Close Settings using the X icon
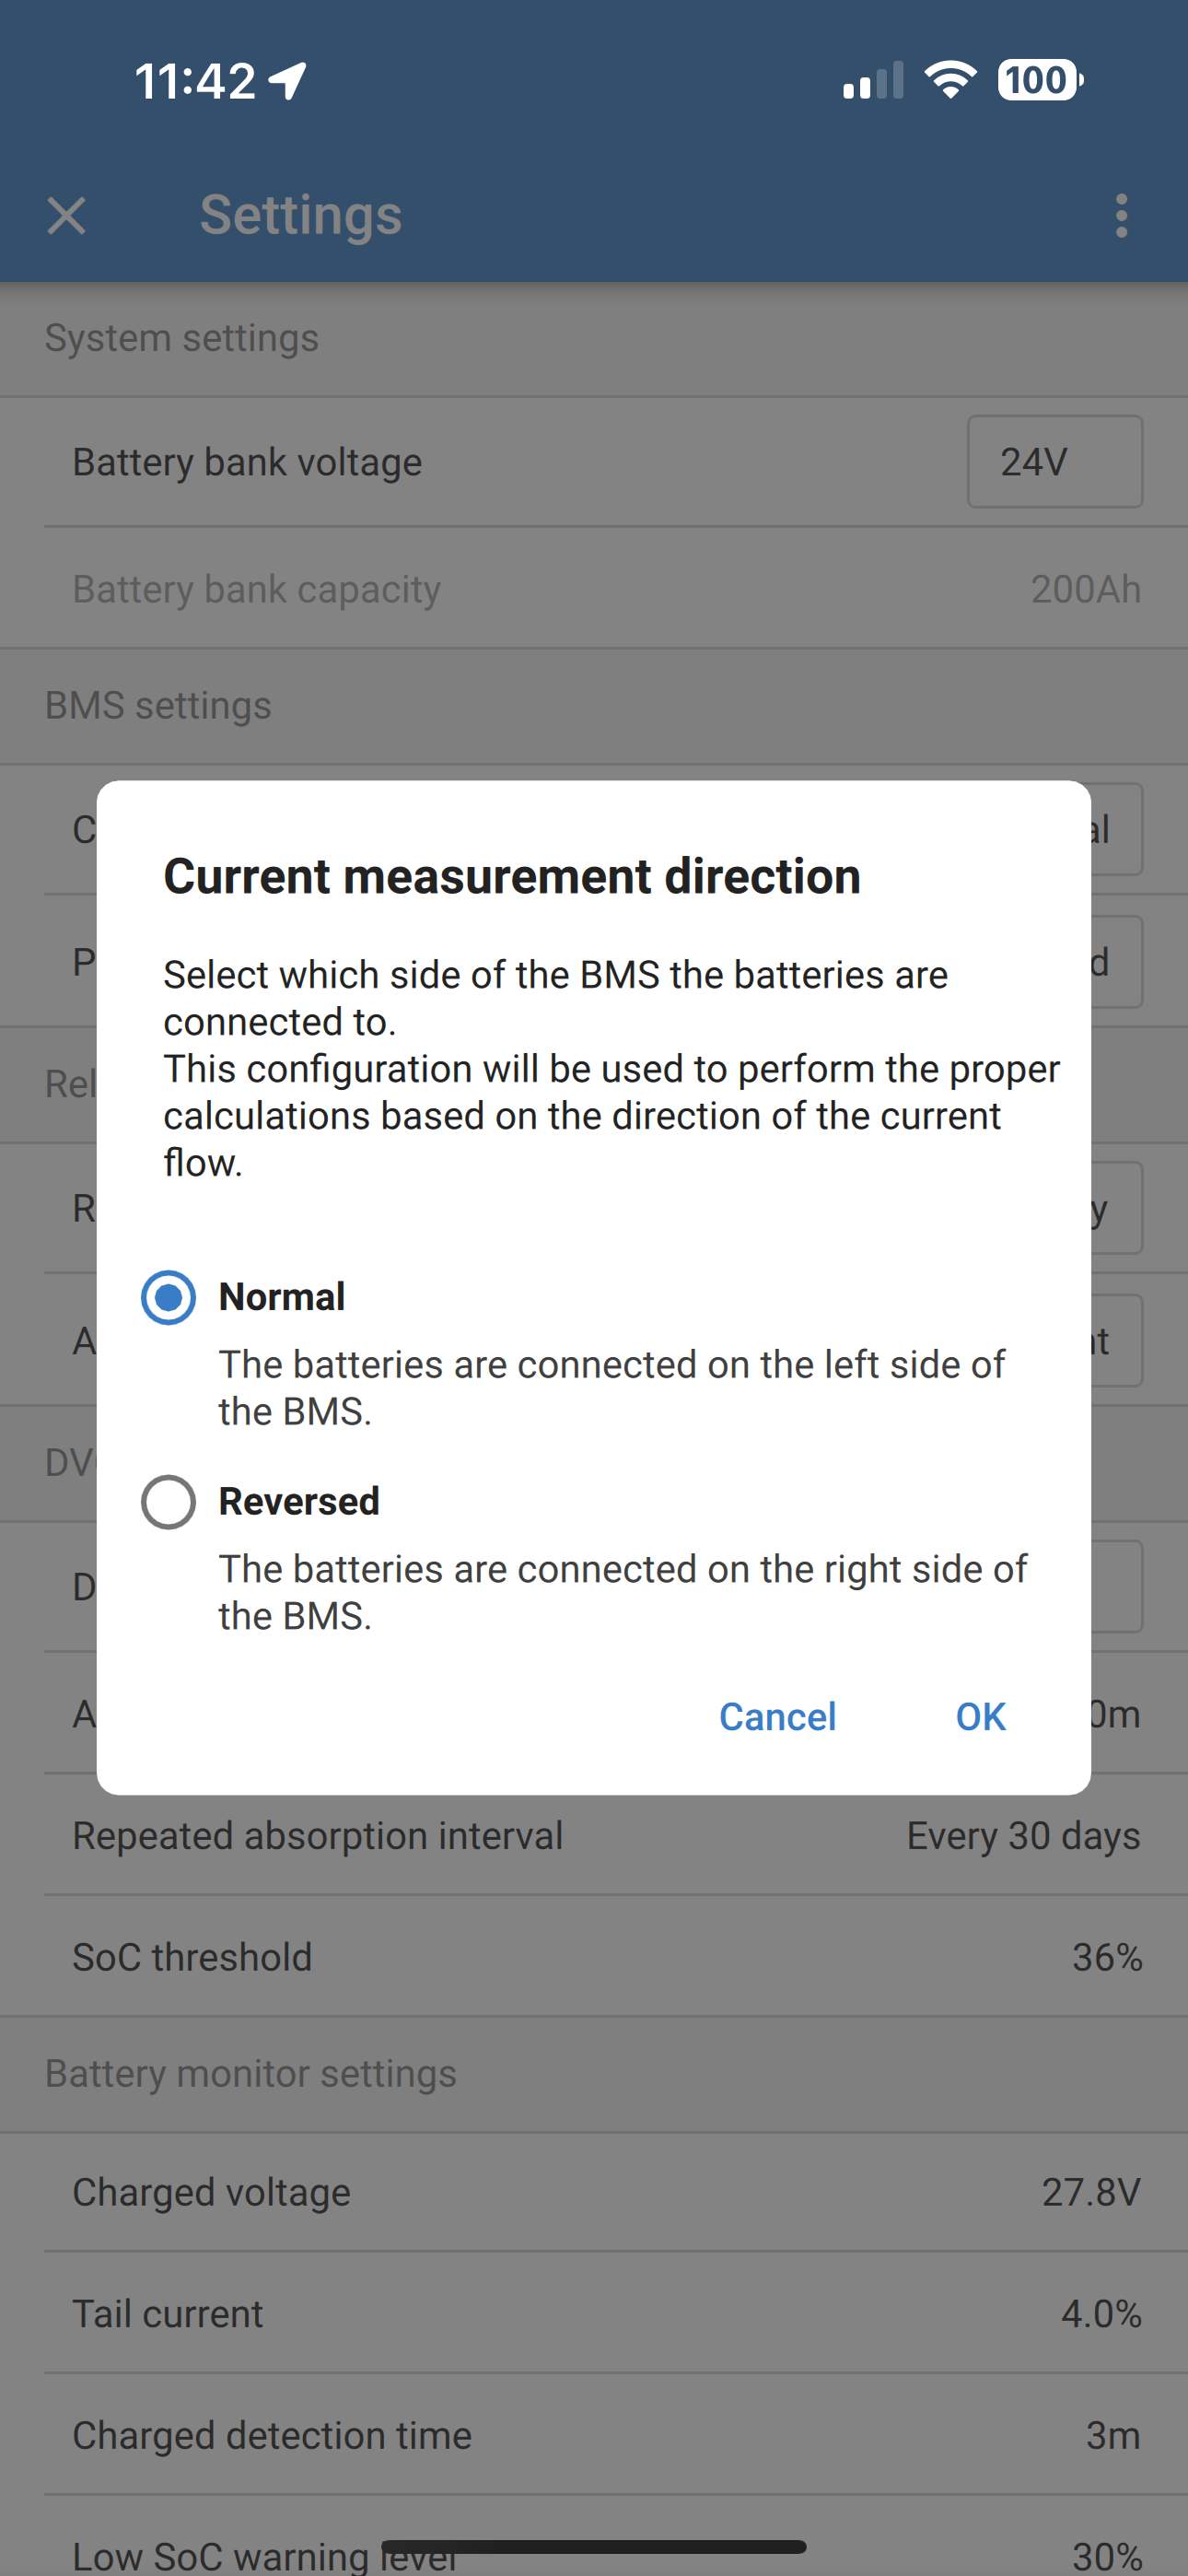 [66, 217]
